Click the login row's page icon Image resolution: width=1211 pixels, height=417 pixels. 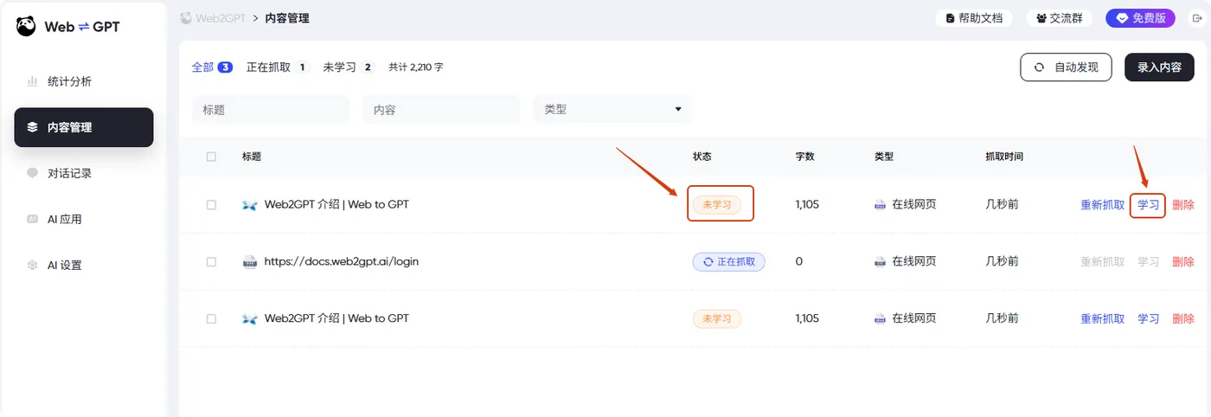coord(250,261)
